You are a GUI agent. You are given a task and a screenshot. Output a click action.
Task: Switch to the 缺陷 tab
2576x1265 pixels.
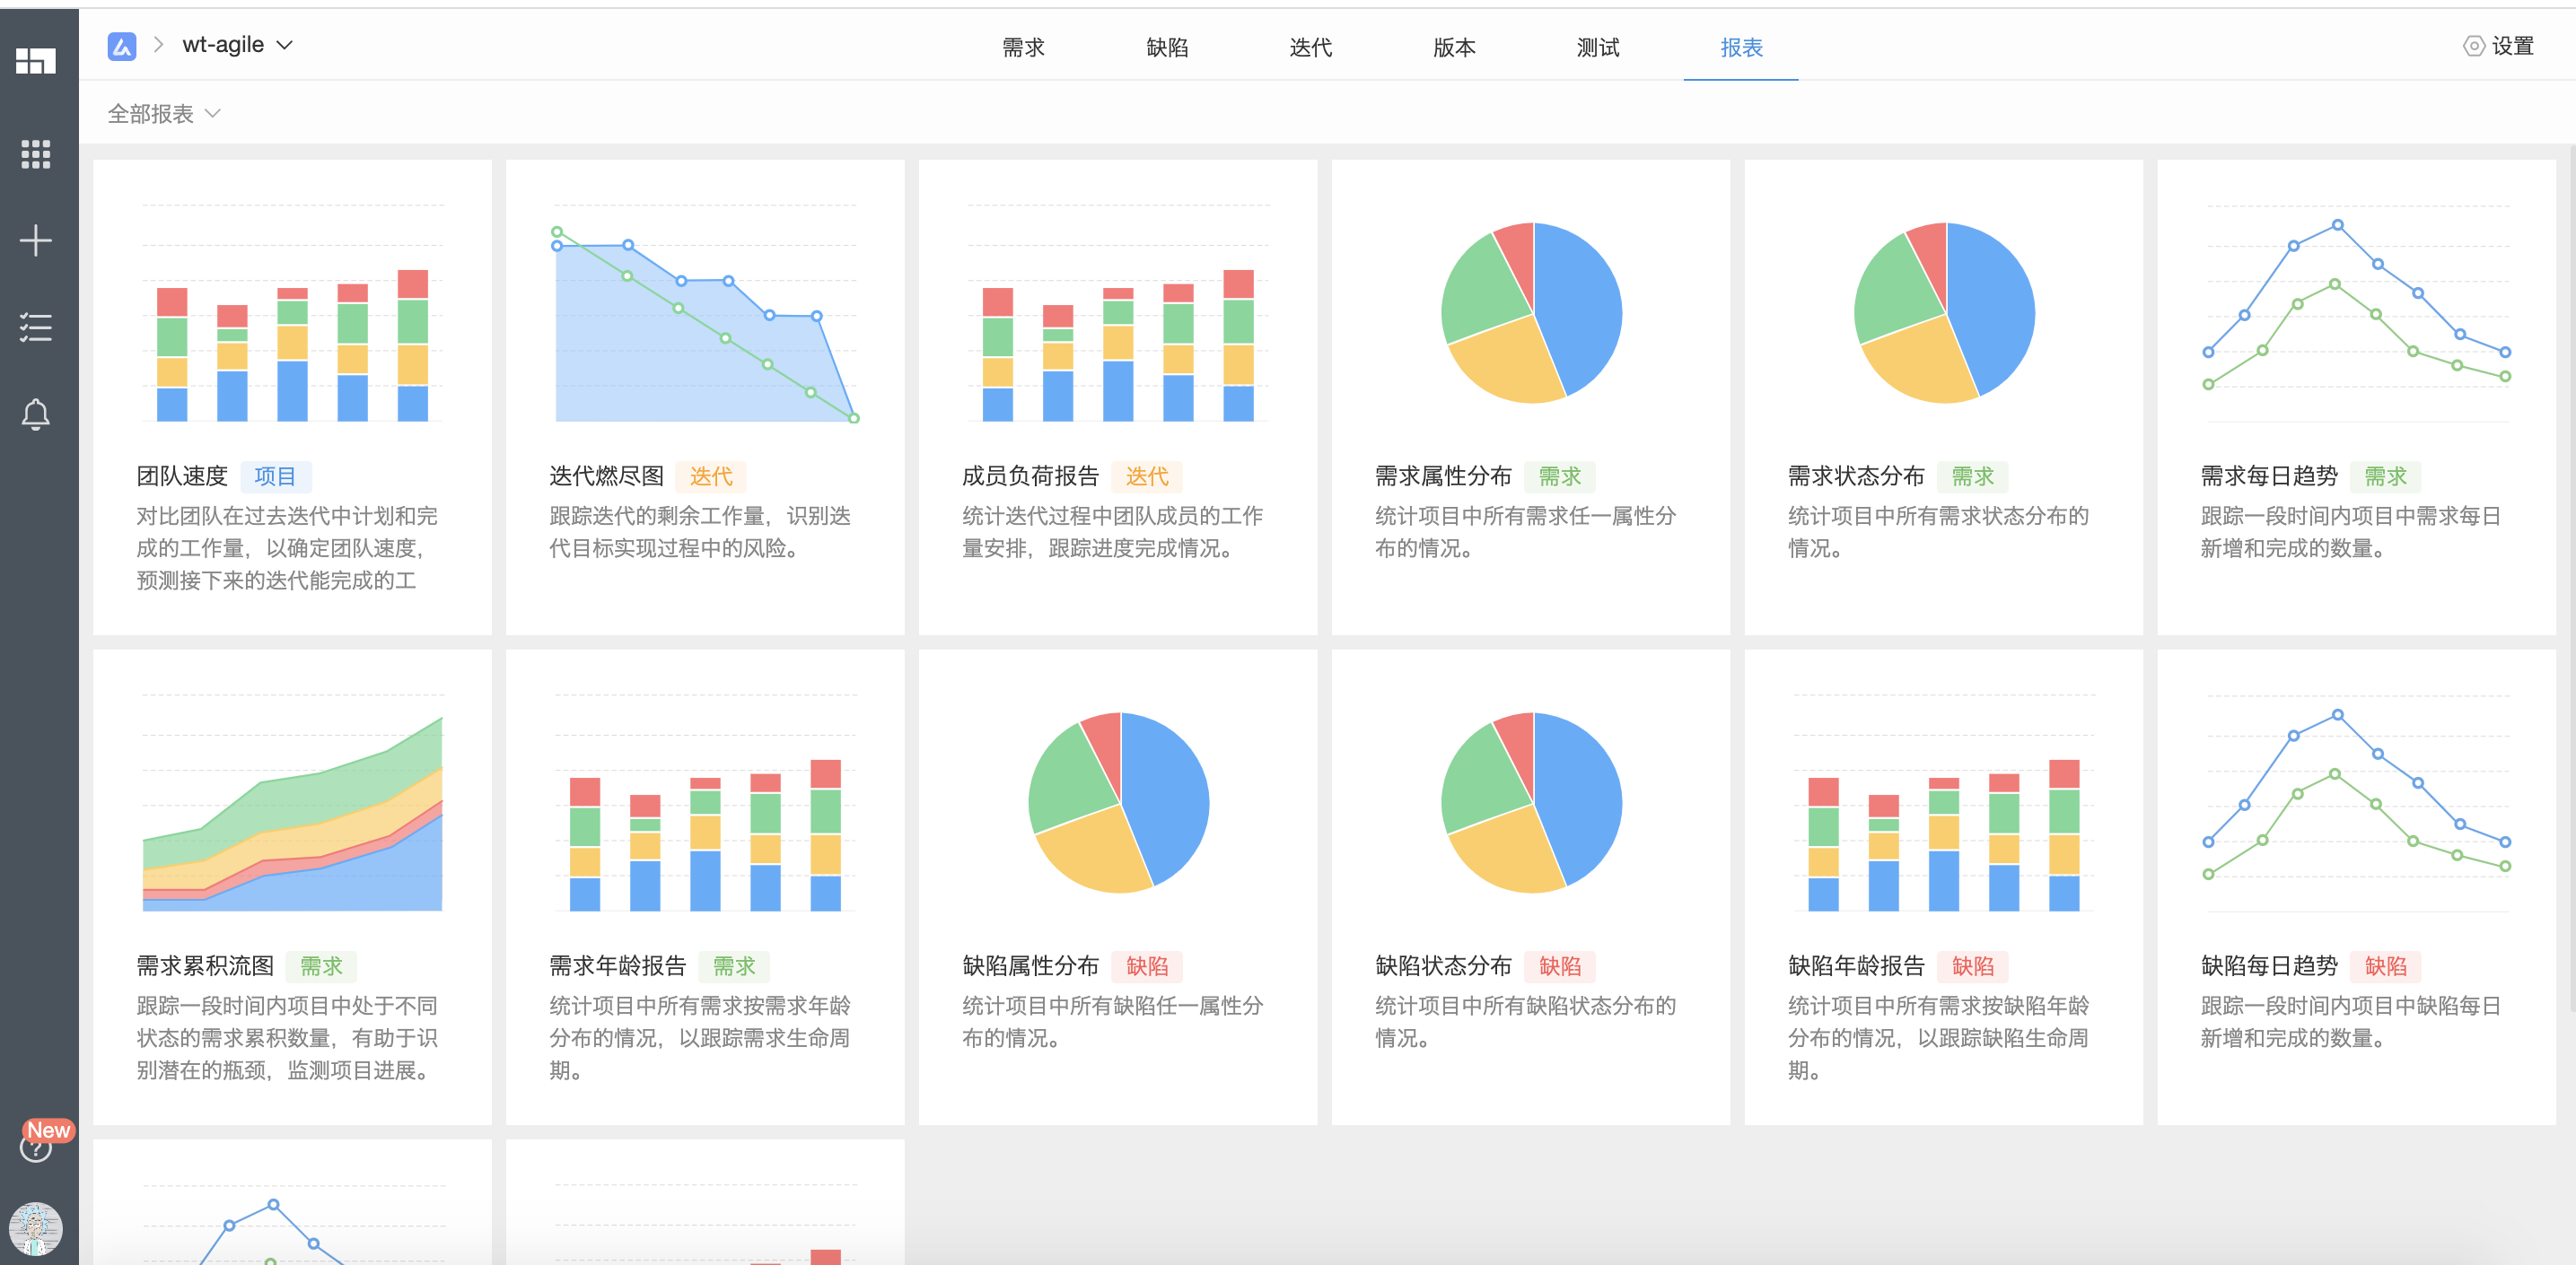click(x=1167, y=47)
